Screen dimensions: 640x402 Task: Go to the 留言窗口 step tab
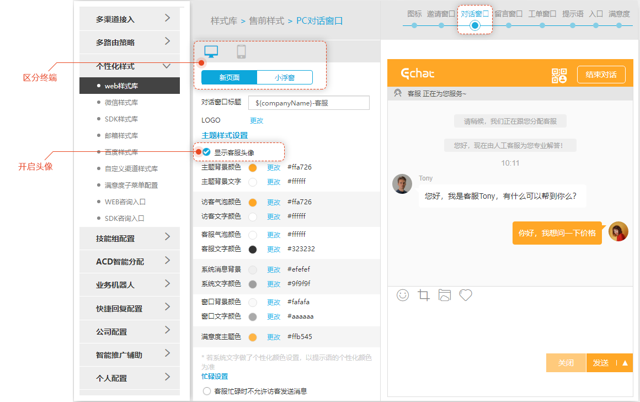pyautogui.click(x=508, y=14)
